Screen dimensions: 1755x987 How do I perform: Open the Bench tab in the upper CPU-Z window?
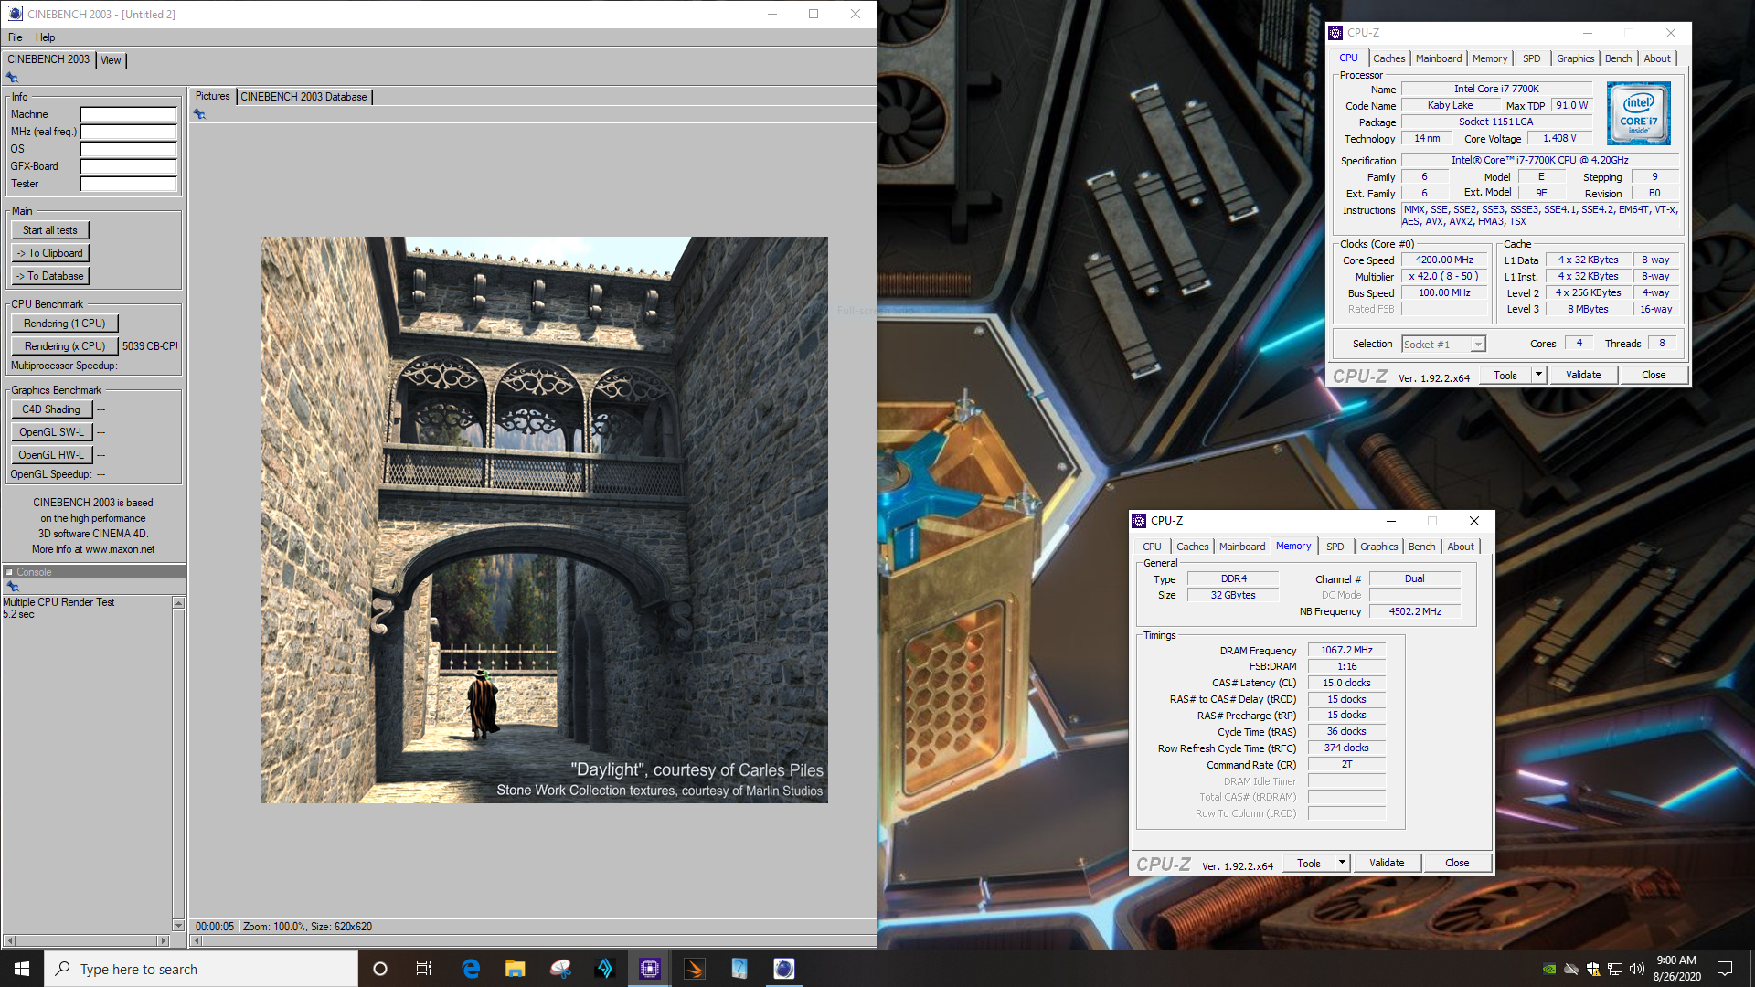coord(1618,58)
